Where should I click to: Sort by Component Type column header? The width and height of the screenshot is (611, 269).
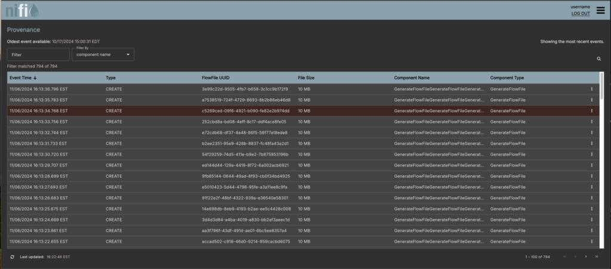click(x=507, y=78)
